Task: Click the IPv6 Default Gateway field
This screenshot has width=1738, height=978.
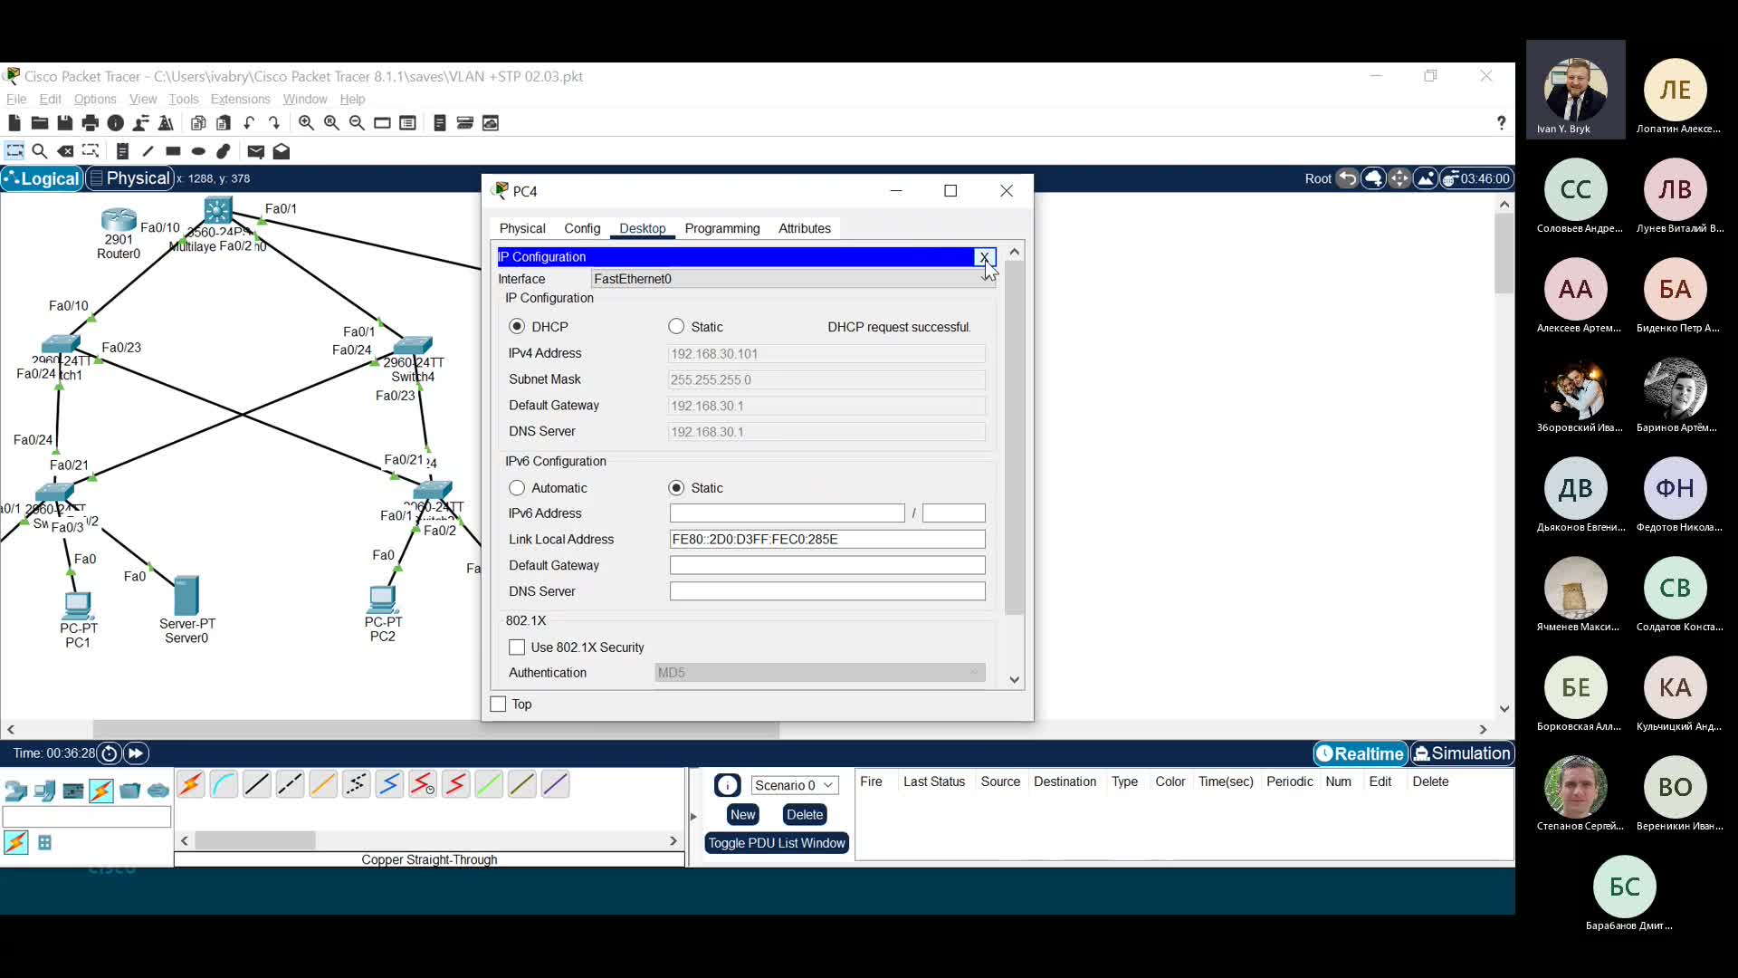Action: 827,565
